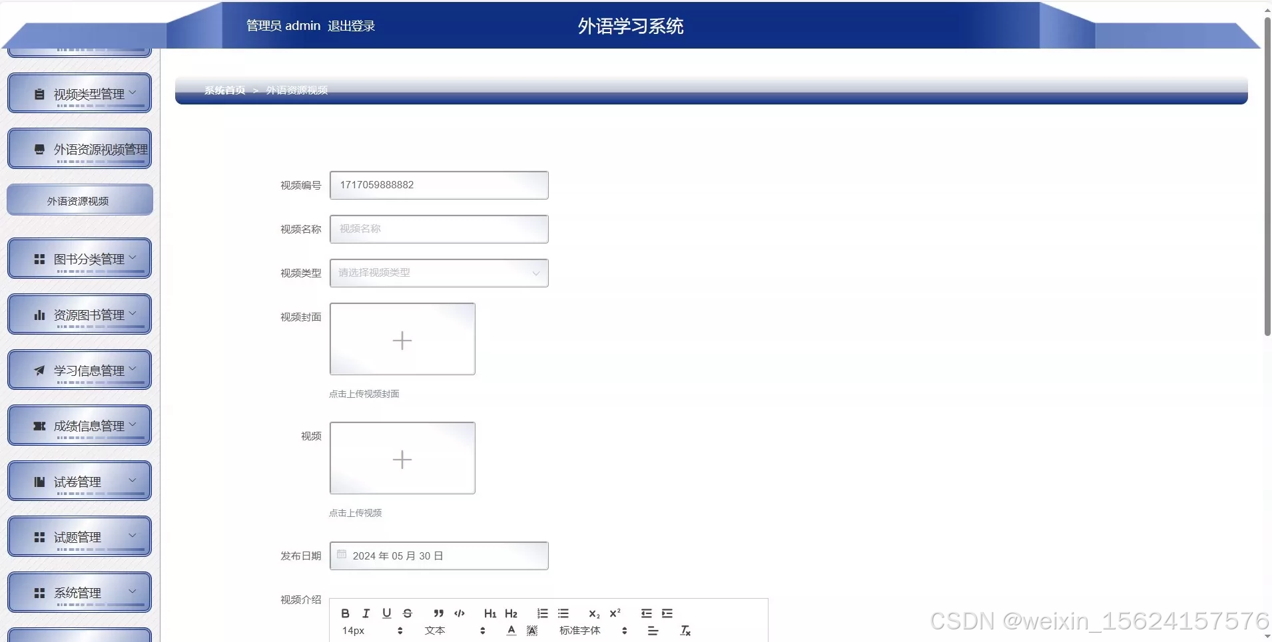Screen dimensions: 1272x642
Task: Select the 外语资源视频 submenu item
Action: pos(79,200)
